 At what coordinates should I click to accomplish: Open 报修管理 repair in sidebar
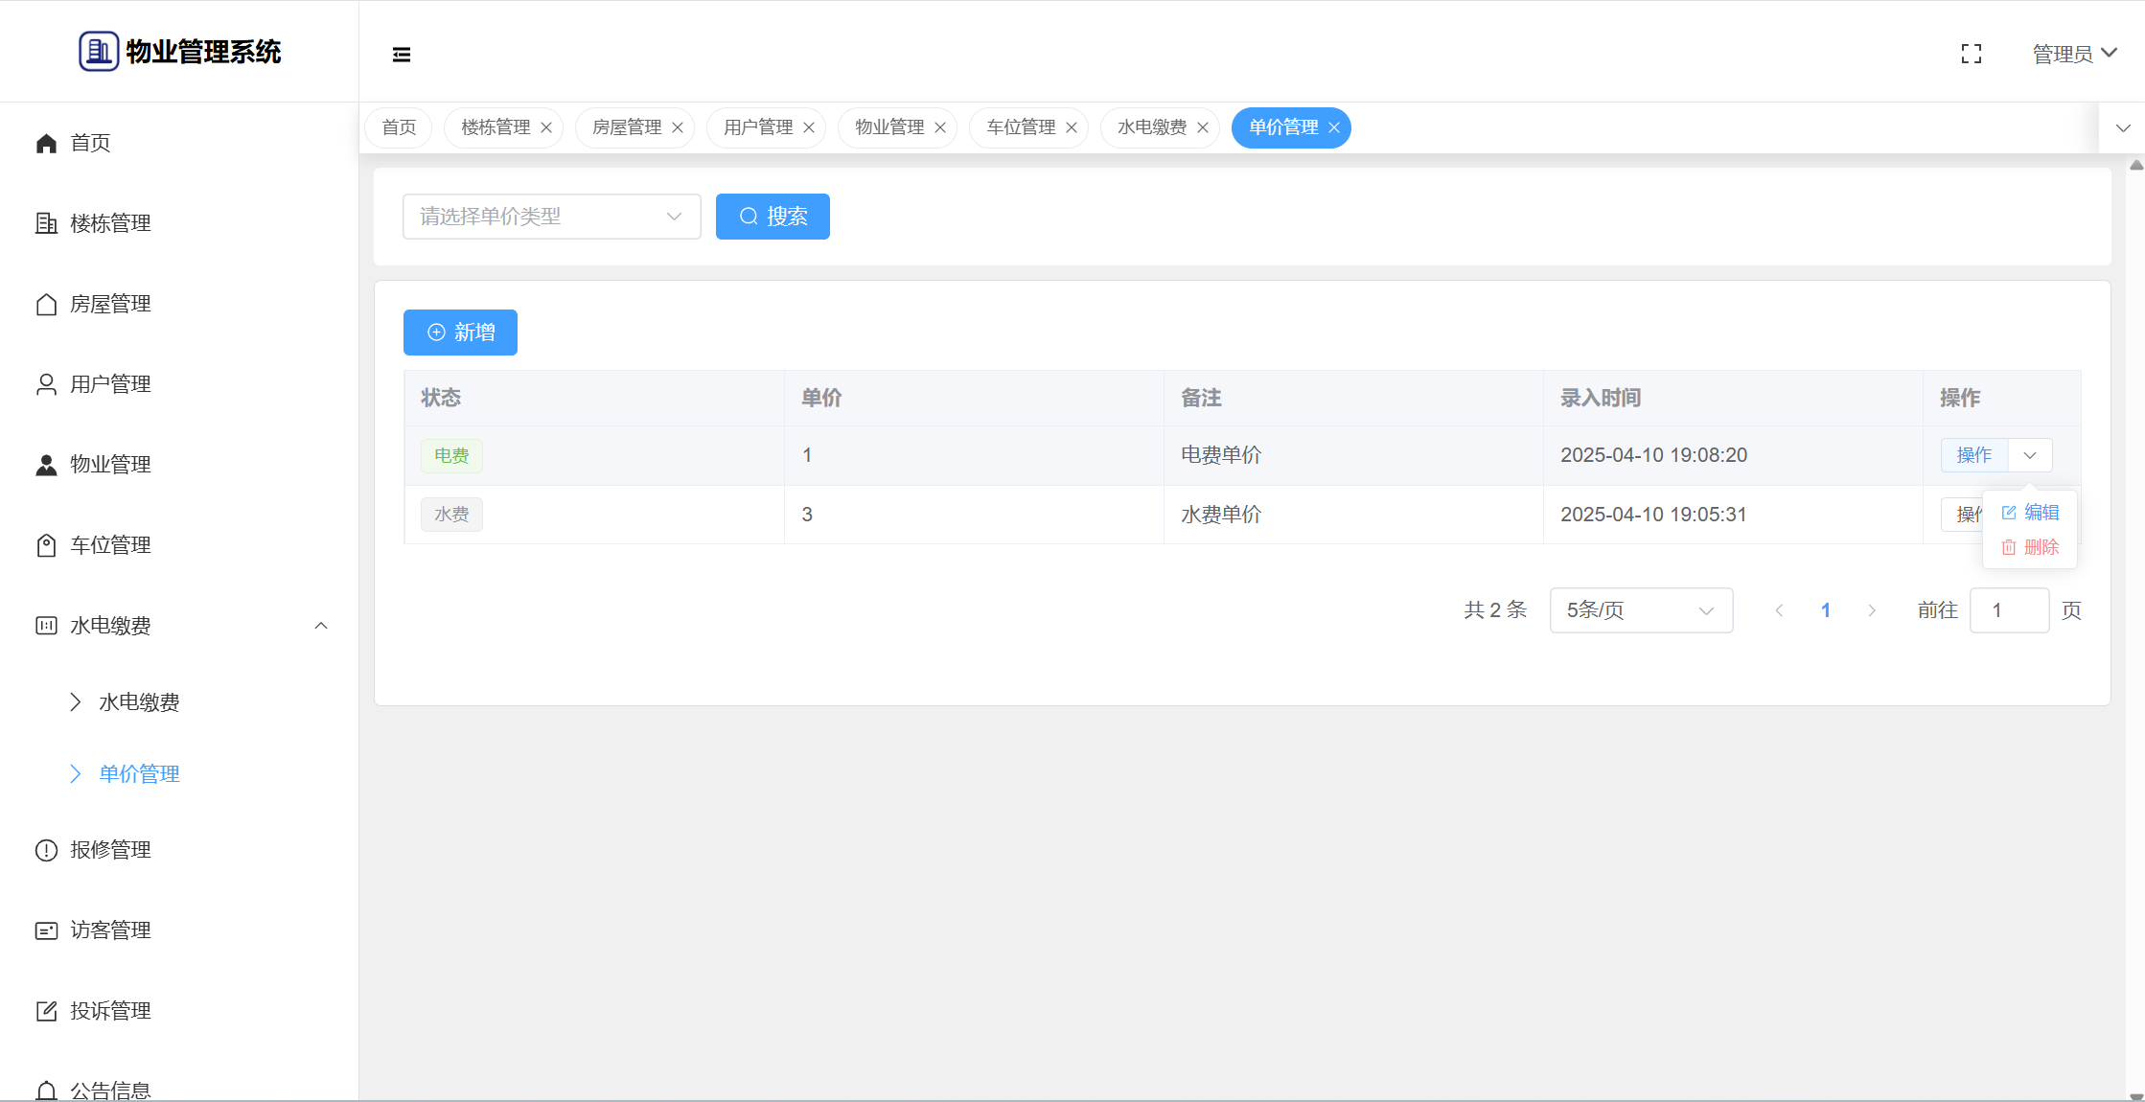pyautogui.click(x=110, y=850)
